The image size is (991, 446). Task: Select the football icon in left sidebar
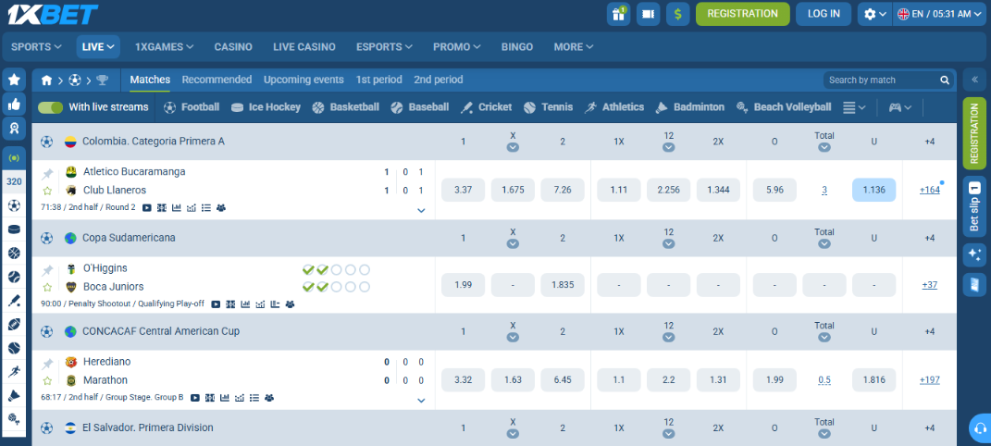14,205
